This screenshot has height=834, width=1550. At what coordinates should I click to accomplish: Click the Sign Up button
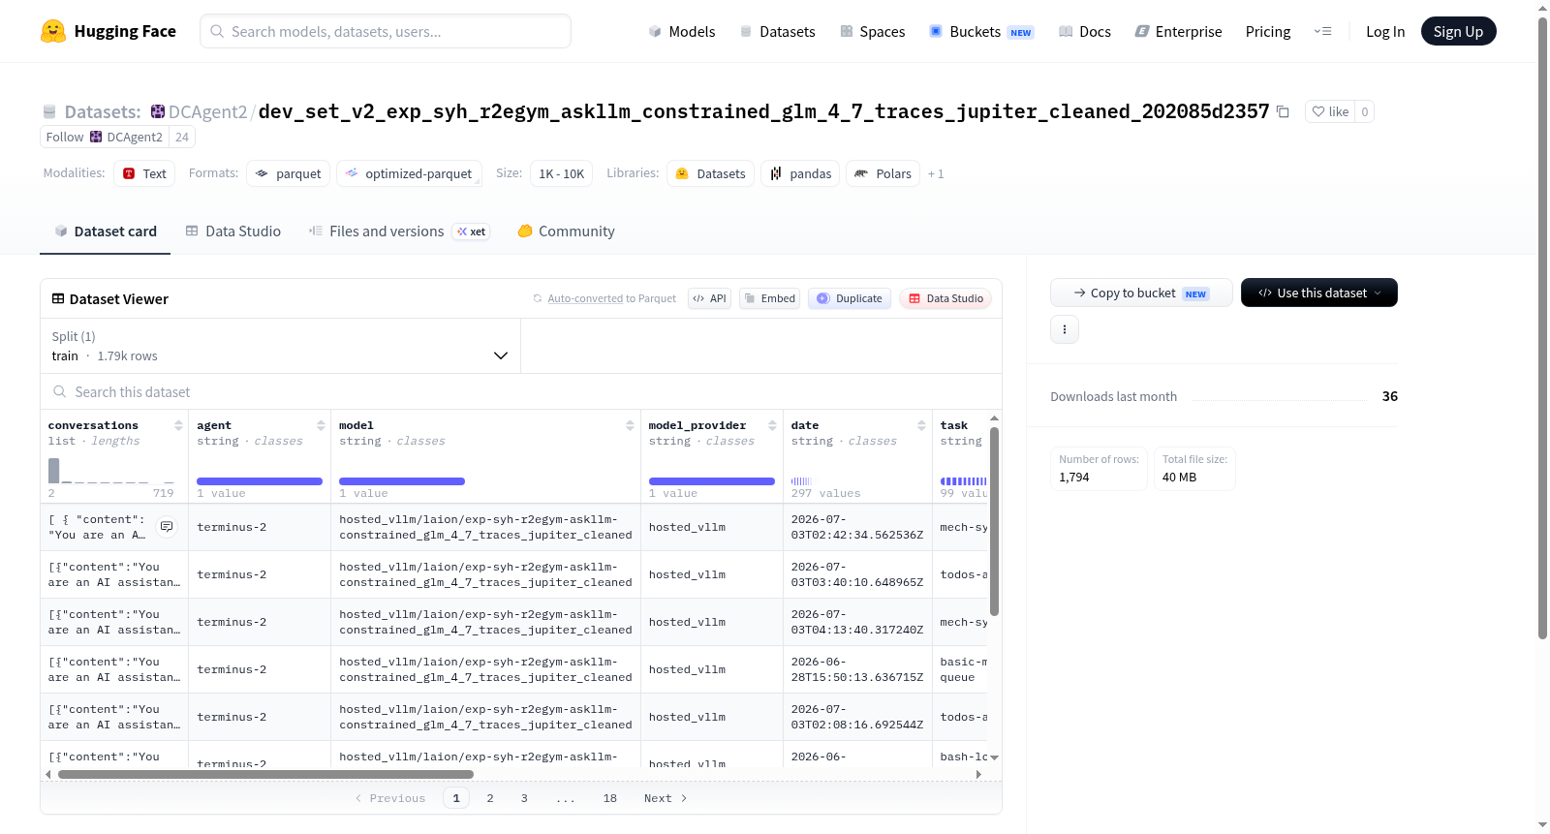click(x=1458, y=31)
